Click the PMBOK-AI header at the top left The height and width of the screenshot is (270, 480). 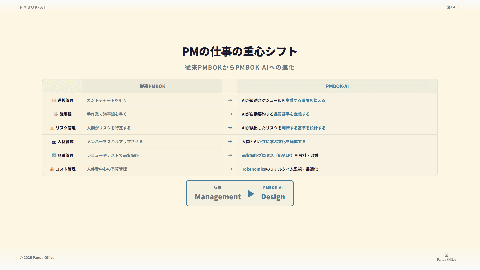click(x=33, y=7)
